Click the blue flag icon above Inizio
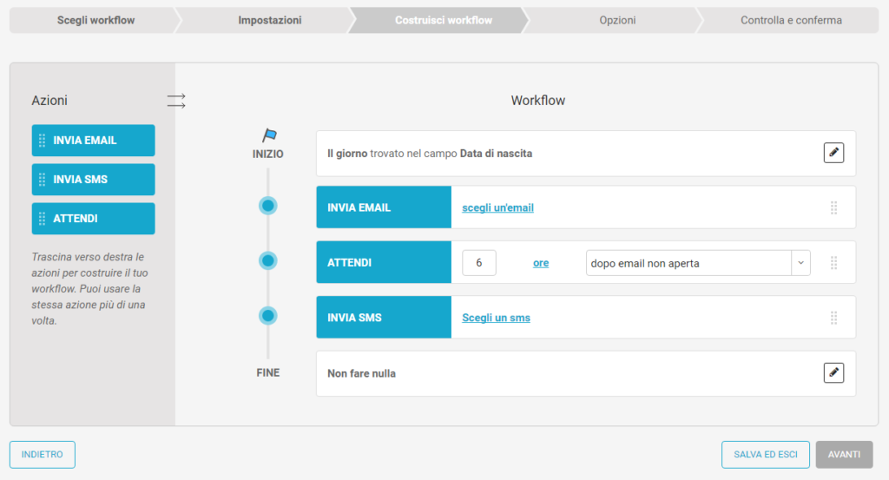 (x=269, y=135)
